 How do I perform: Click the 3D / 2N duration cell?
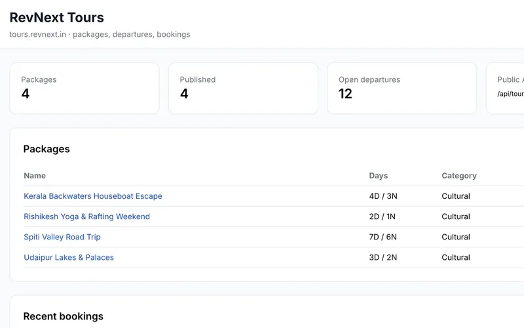click(383, 257)
